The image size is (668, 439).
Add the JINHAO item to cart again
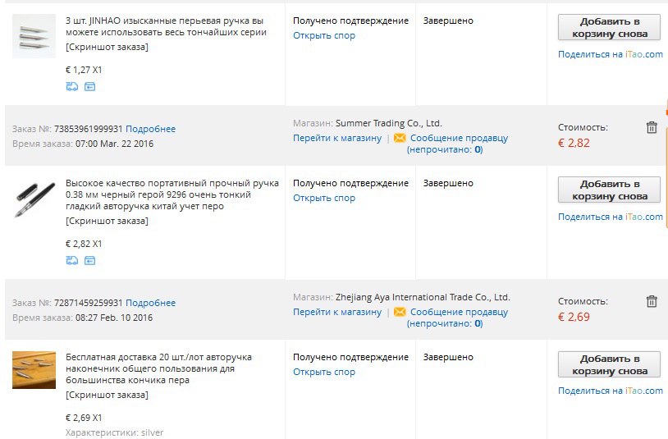click(x=609, y=27)
